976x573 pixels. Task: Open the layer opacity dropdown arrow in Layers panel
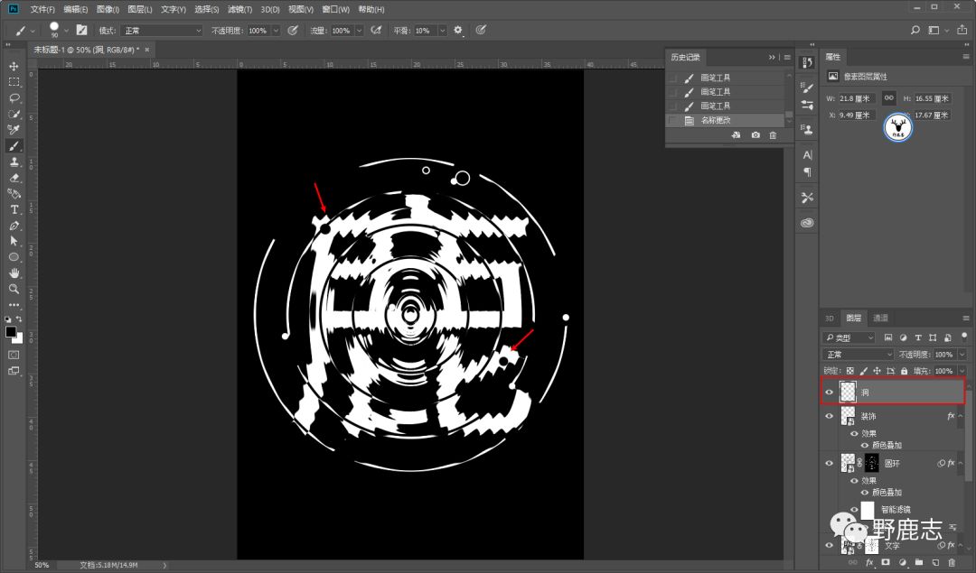point(962,355)
